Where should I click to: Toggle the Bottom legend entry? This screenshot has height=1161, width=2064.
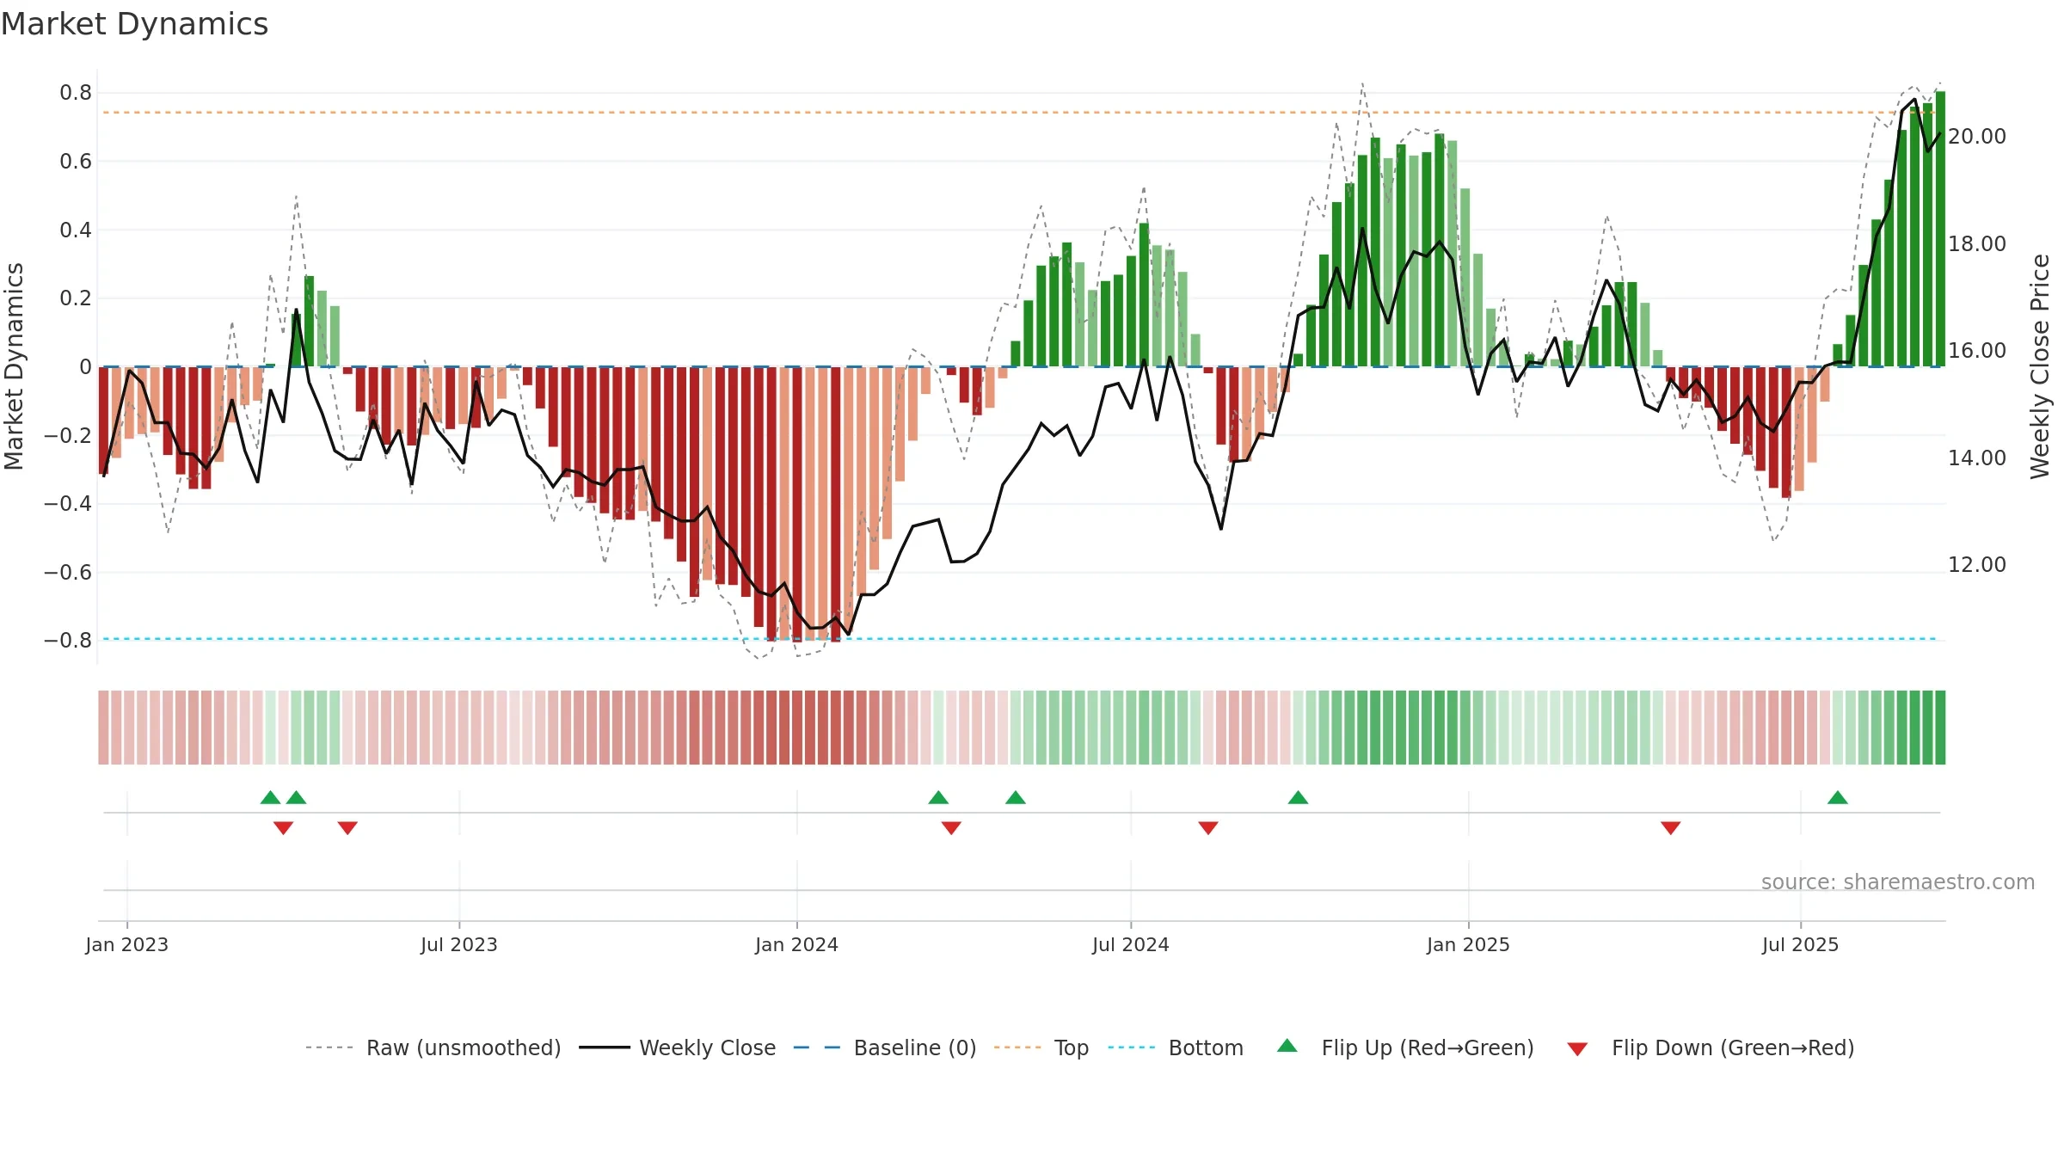click(1176, 1047)
